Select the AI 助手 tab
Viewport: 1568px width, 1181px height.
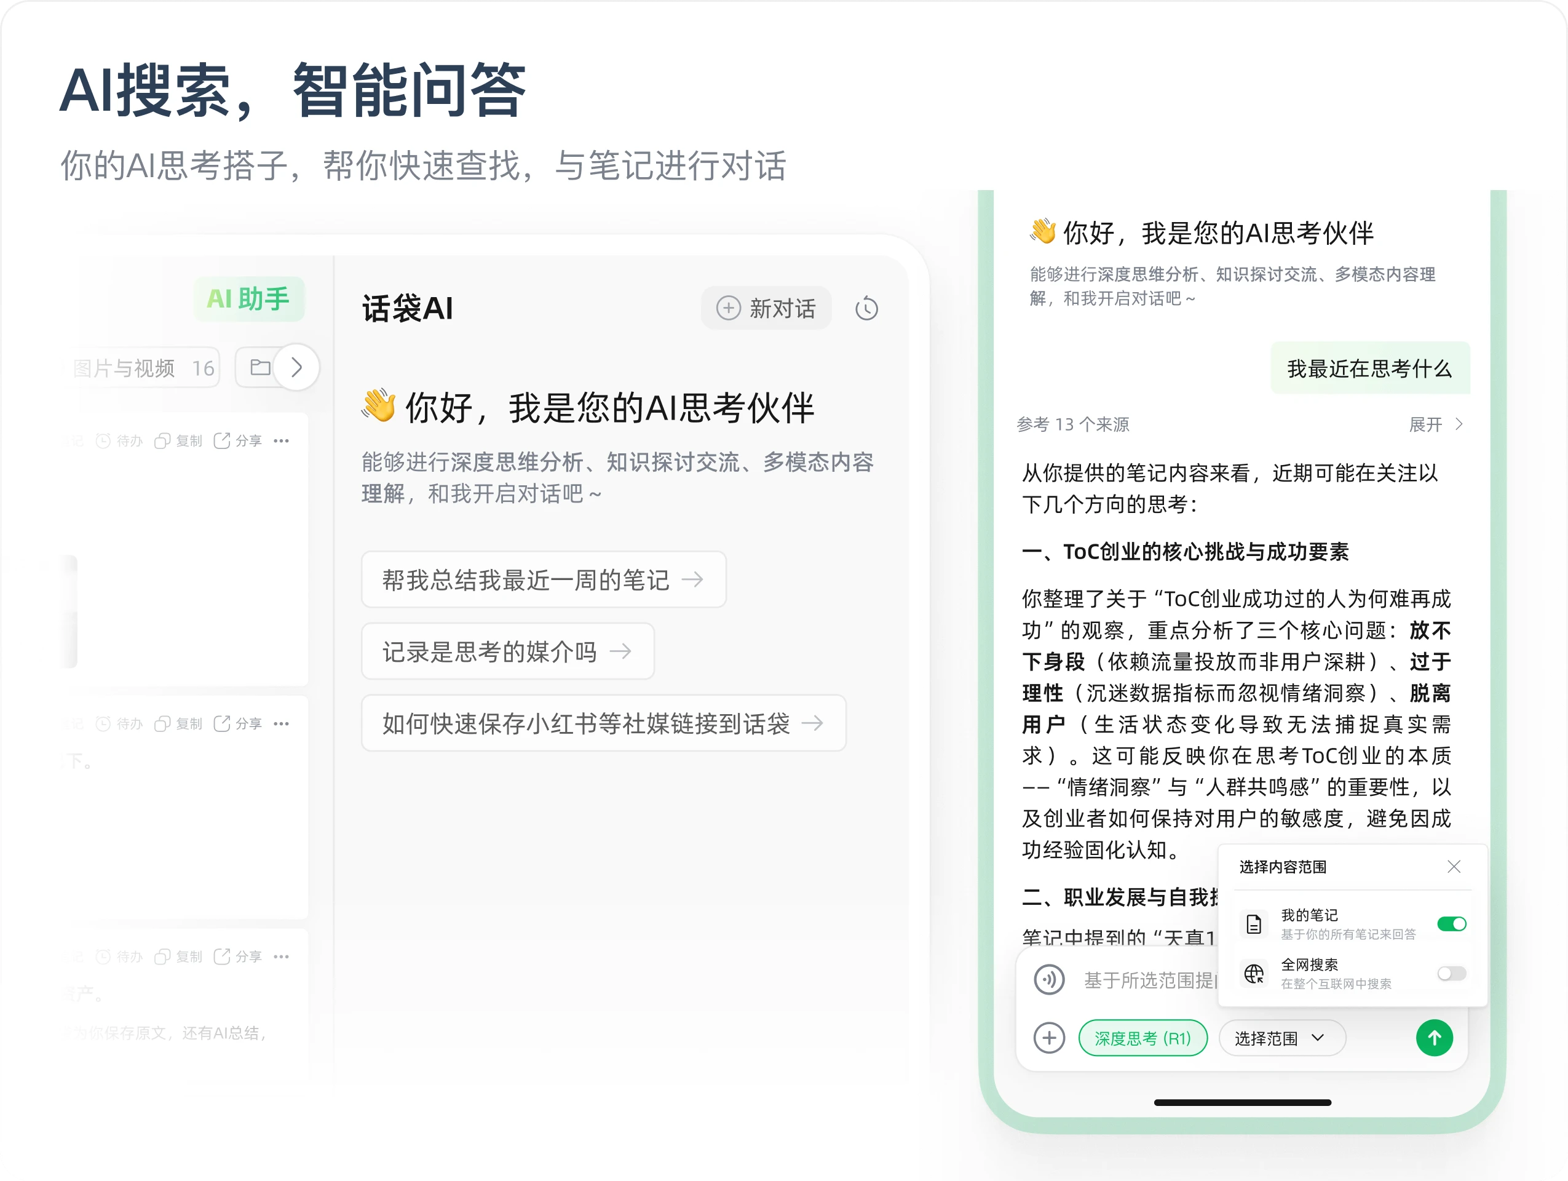tap(249, 299)
